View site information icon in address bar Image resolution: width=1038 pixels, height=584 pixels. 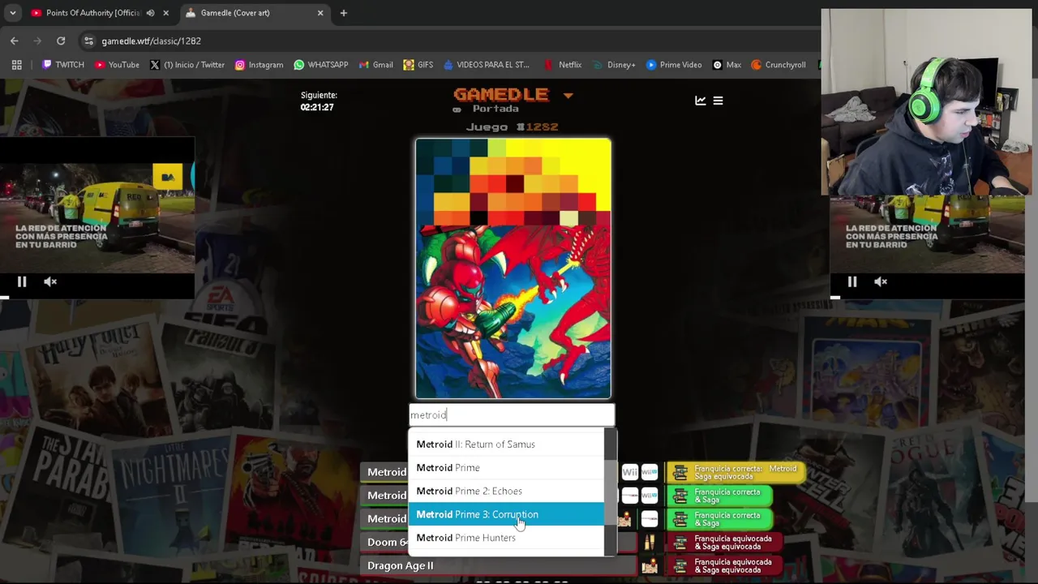tap(88, 41)
